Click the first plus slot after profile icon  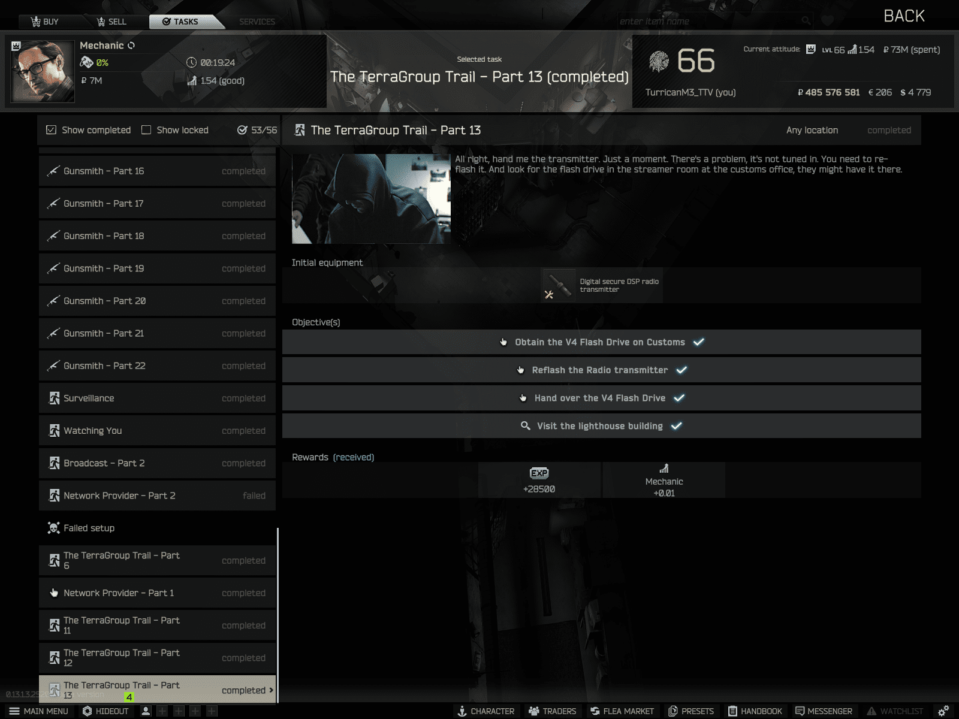[x=162, y=711]
